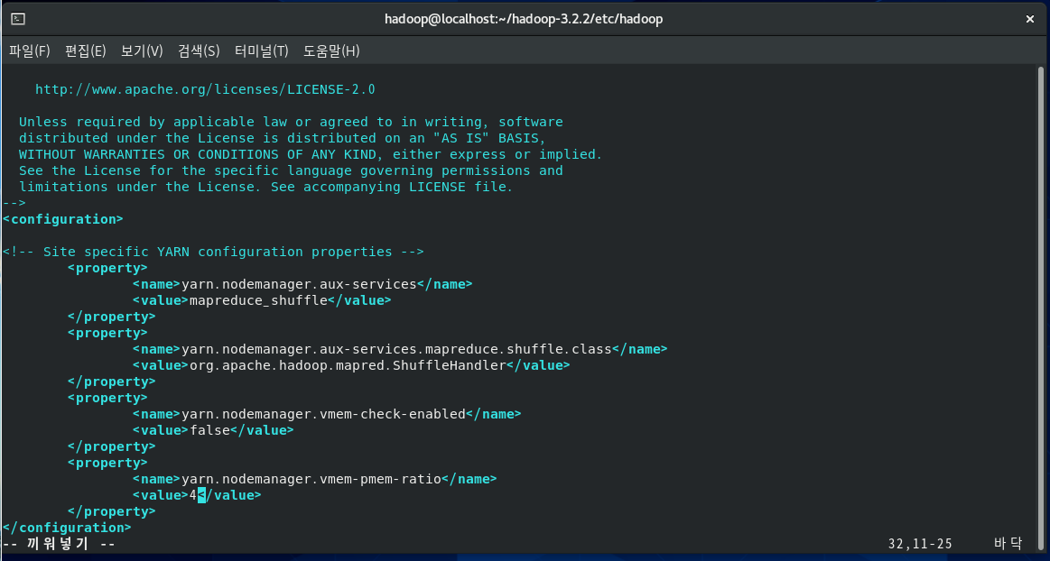Screen dimensions: 1050x561
Task: Close the terminal window
Action: 1030,19
